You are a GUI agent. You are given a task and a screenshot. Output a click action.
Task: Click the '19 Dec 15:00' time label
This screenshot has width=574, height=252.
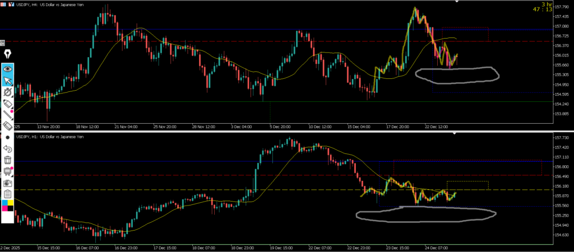281,248
